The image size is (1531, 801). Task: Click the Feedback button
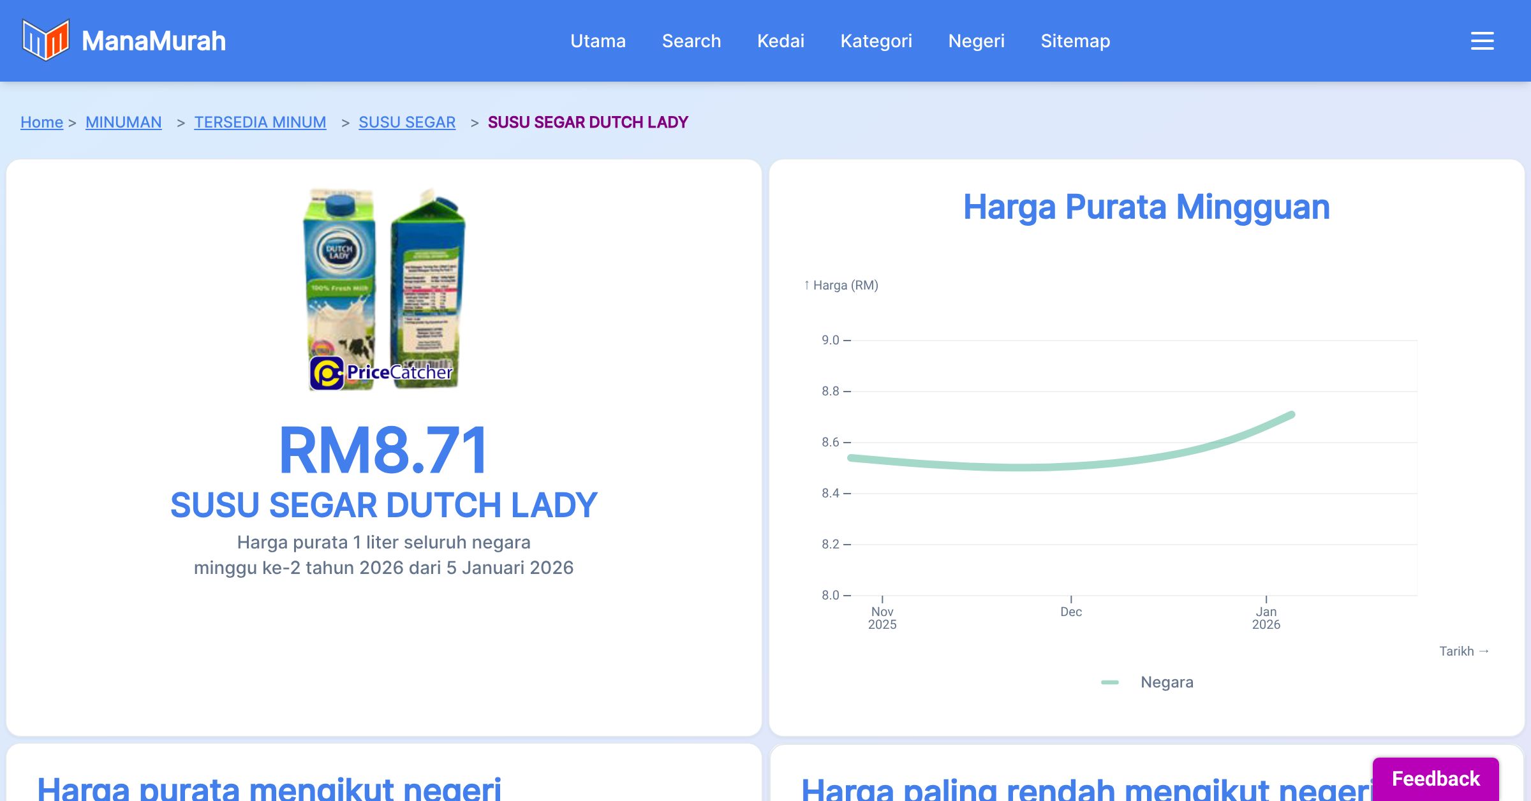(1435, 779)
